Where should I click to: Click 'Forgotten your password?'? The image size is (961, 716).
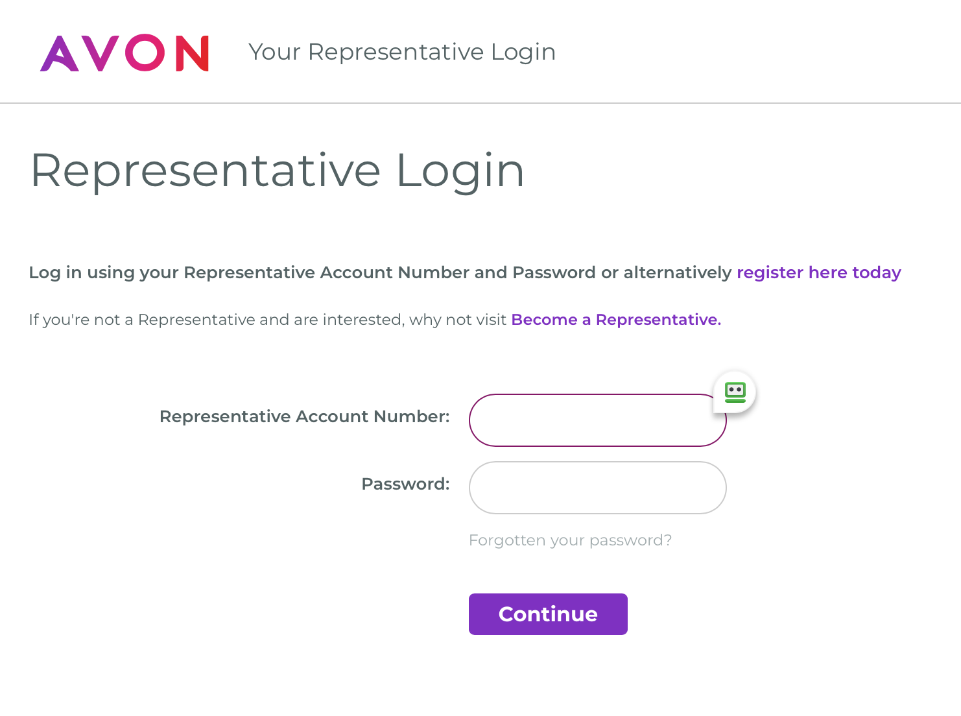(x=571, y=540)
